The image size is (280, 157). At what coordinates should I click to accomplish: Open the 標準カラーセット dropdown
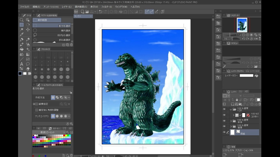48,132
